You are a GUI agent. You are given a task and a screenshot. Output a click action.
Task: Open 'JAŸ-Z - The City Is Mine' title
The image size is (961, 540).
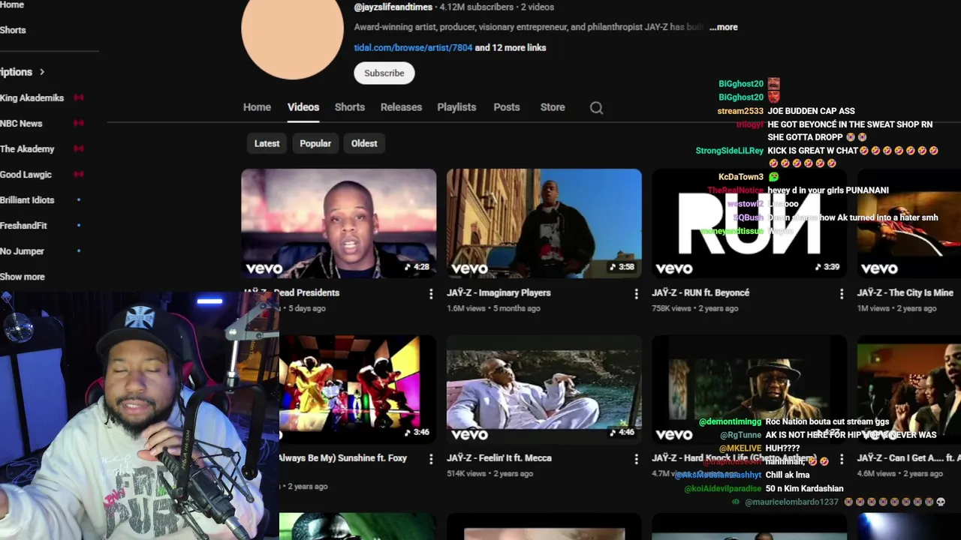coord(905,293)
